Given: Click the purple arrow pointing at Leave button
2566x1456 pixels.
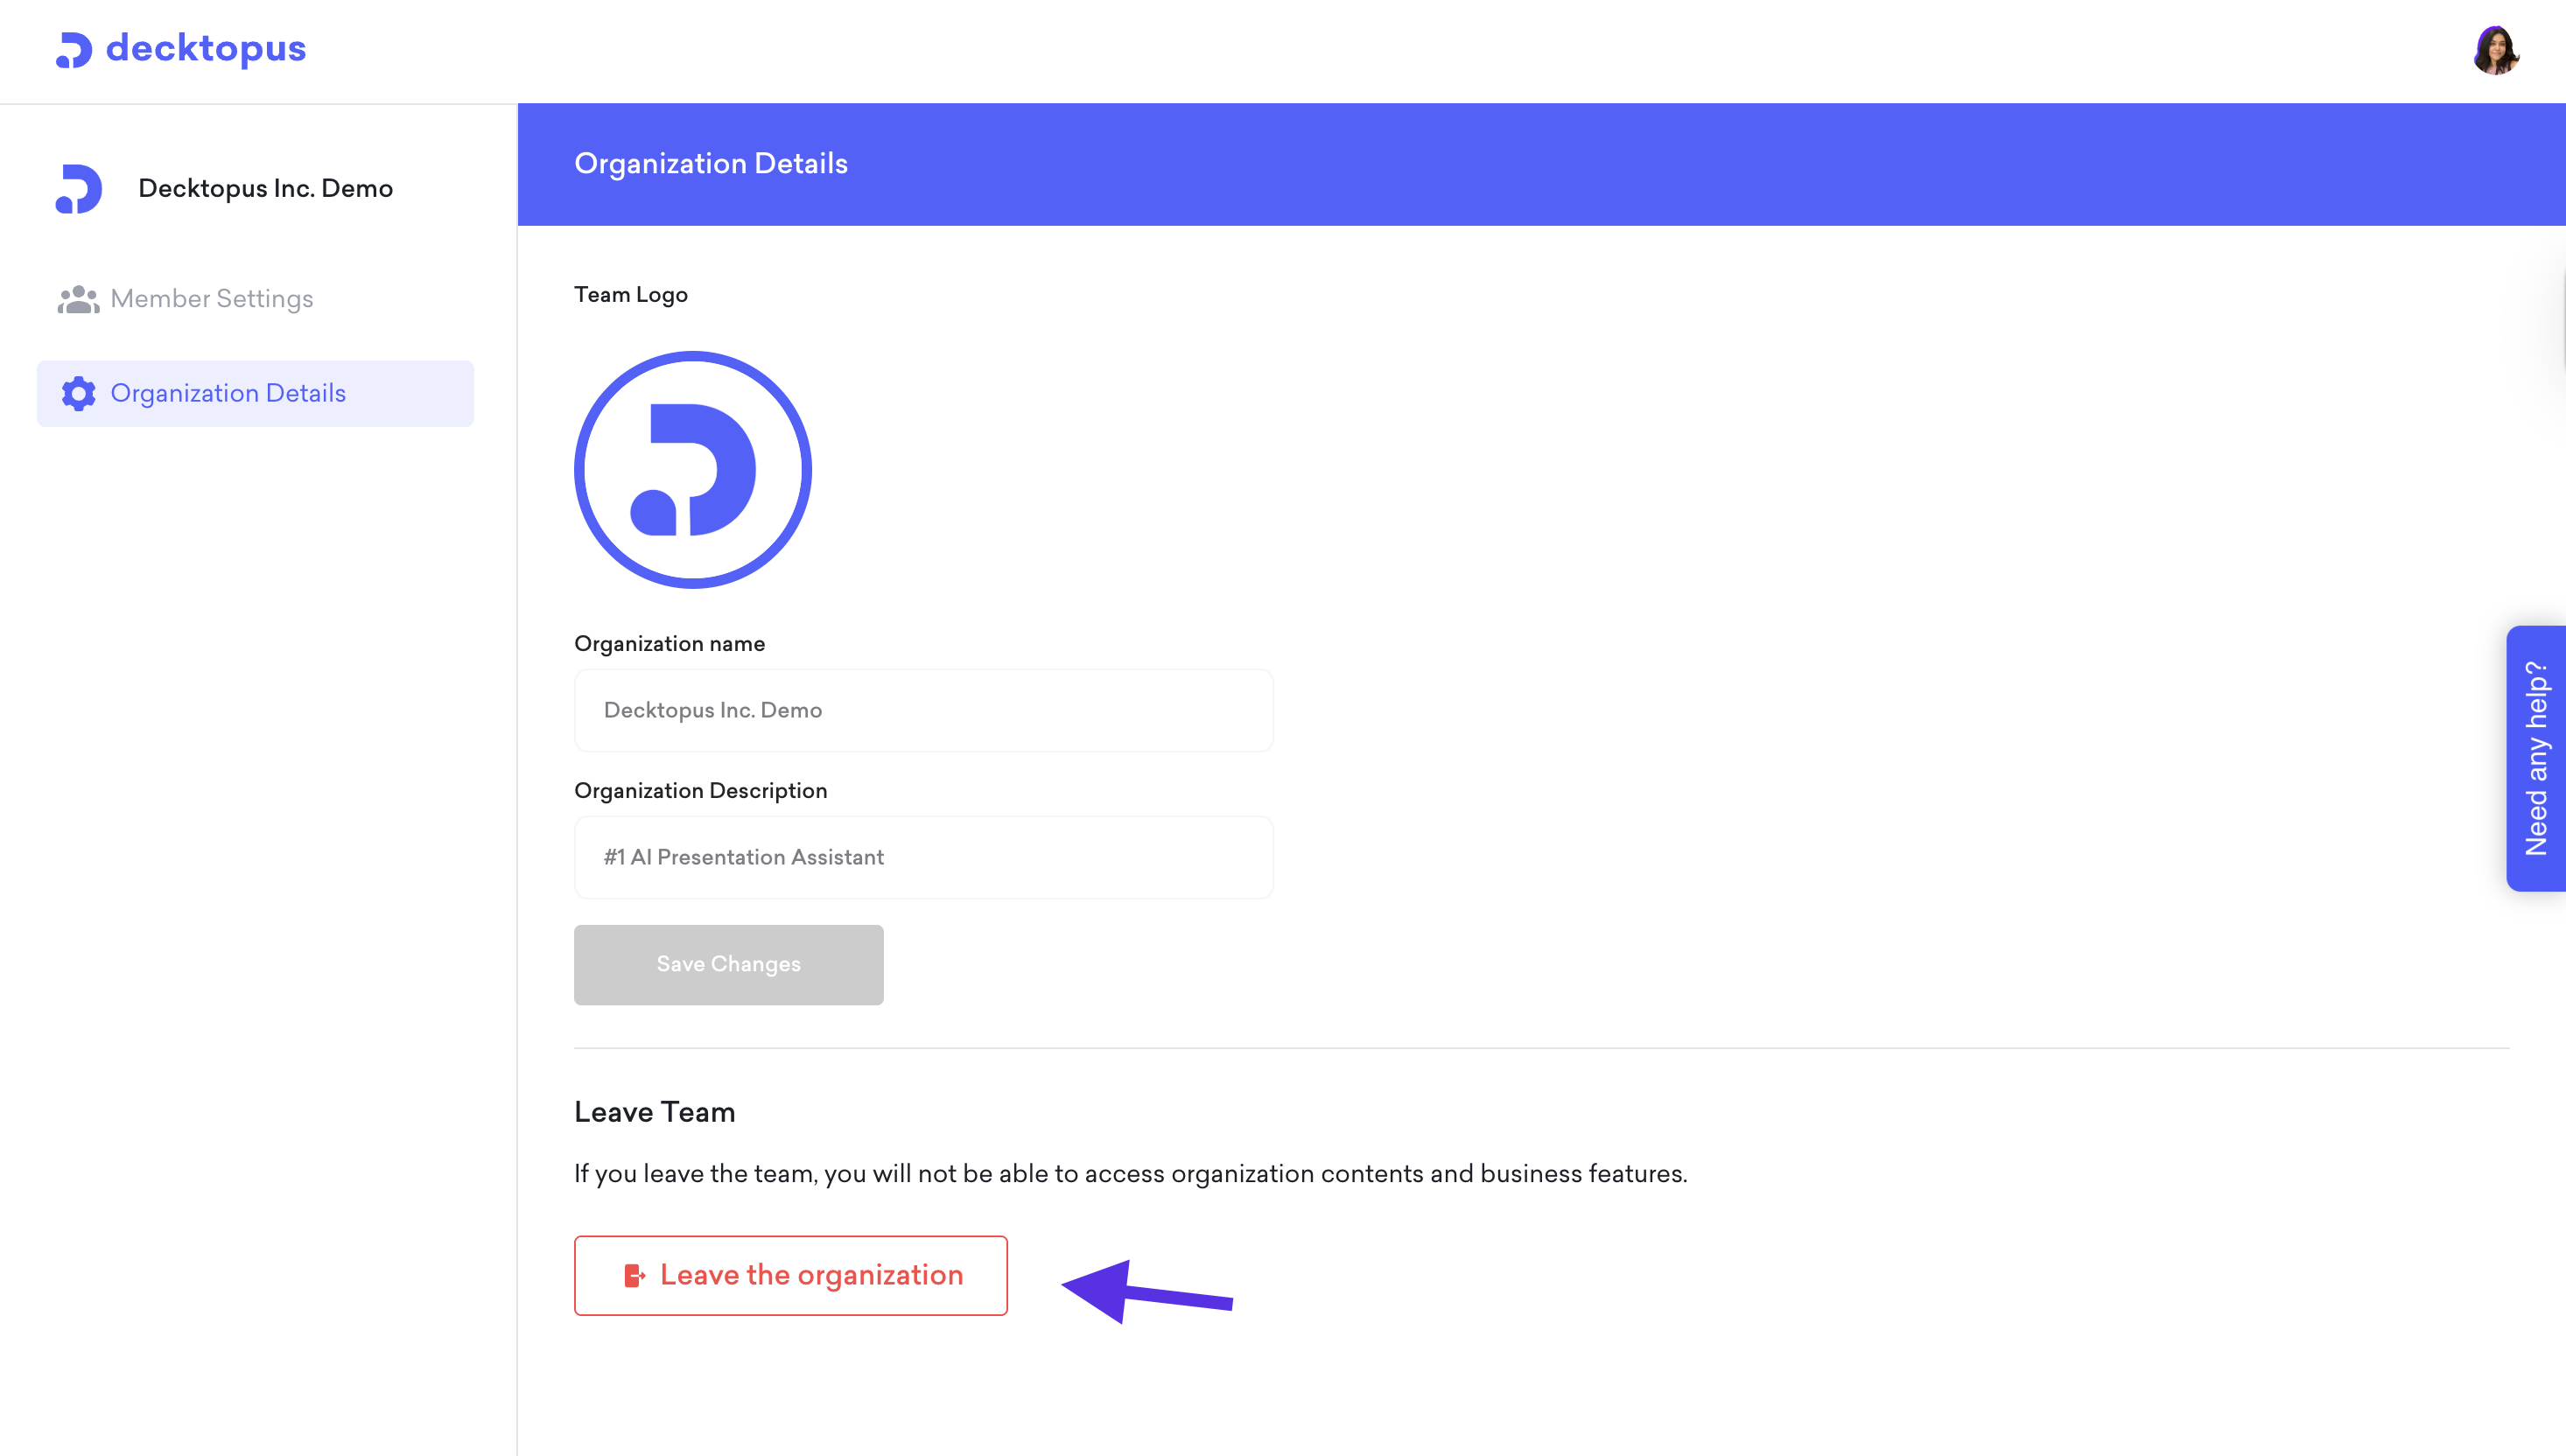Looking at the screenshot, I should pos(1146,1292).
